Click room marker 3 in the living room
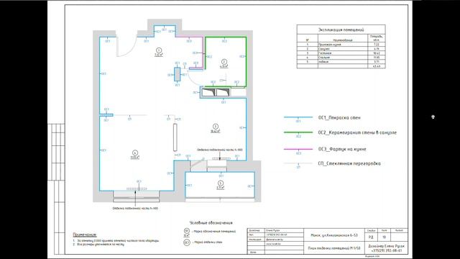This screenshot has width=460, height=259. click(216, 127)
